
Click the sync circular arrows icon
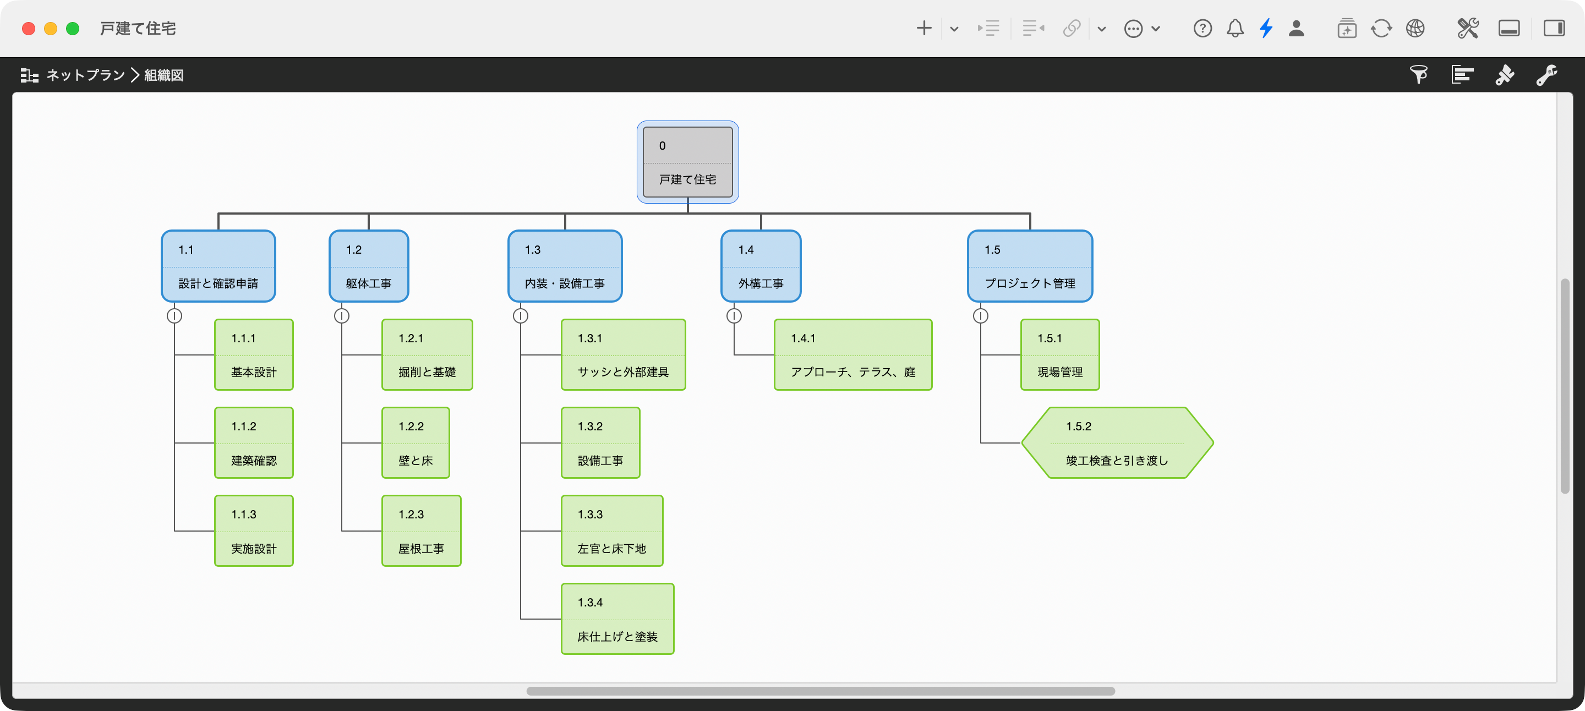[x=1381, y=28]
